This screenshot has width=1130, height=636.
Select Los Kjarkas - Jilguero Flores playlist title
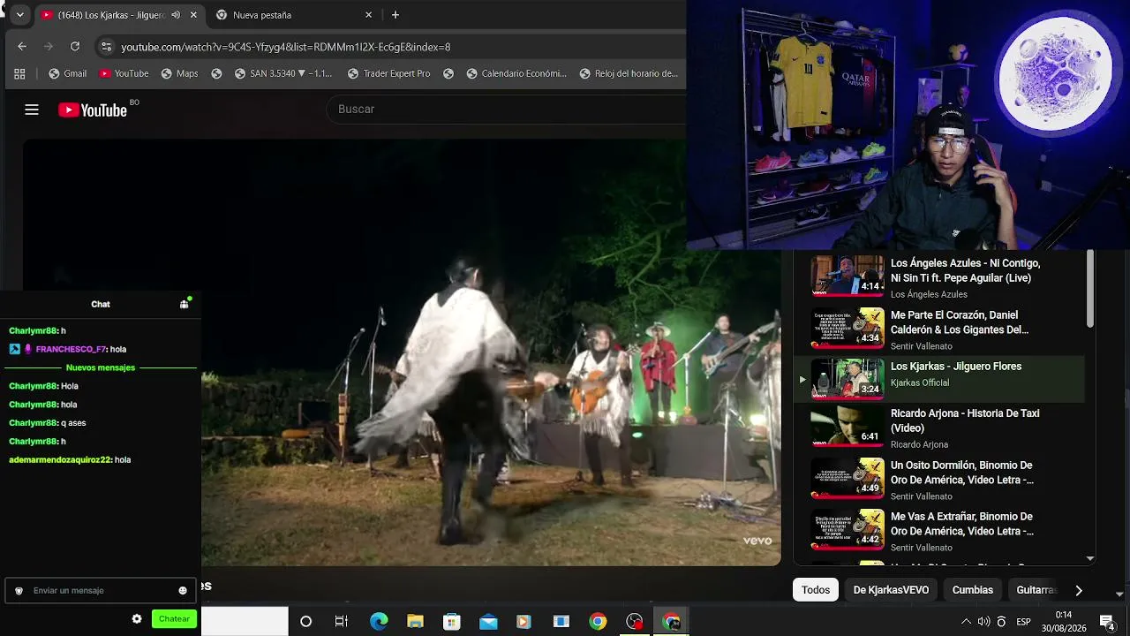click(956, 367)
